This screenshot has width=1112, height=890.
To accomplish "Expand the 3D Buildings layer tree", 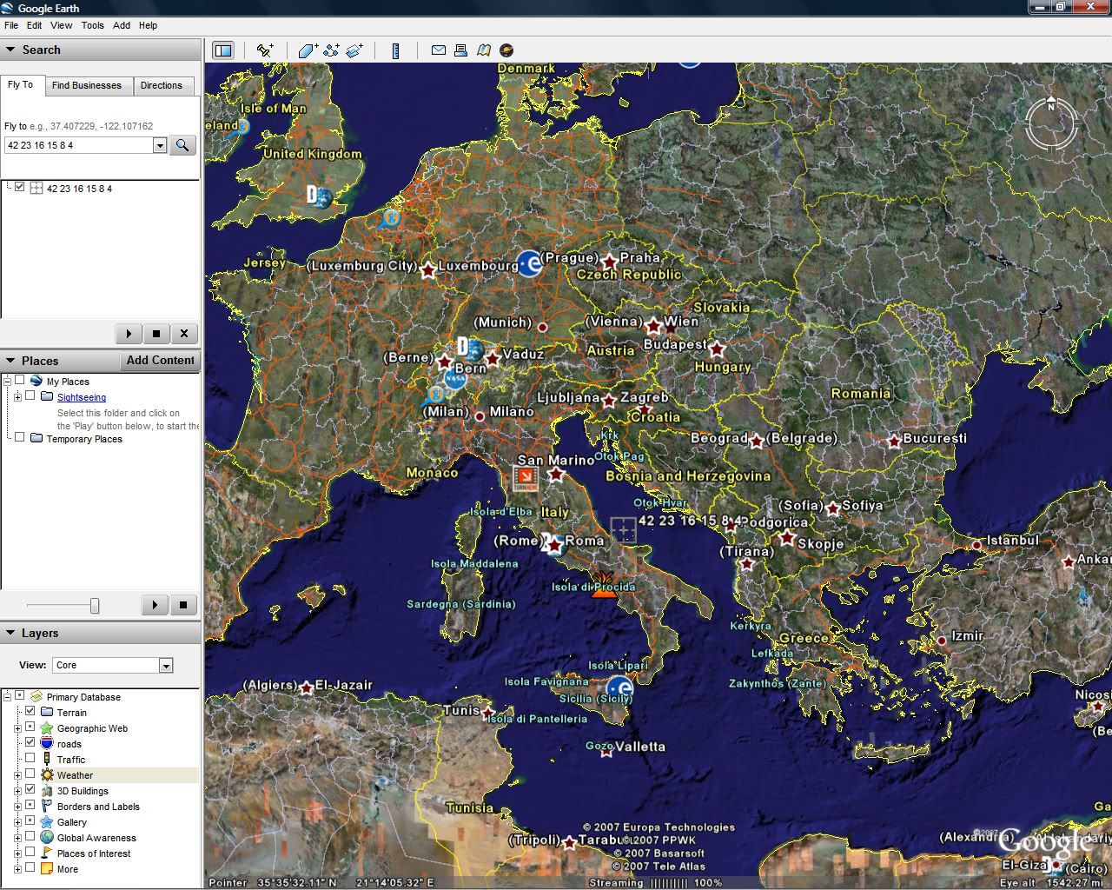I will click(17, 791).
